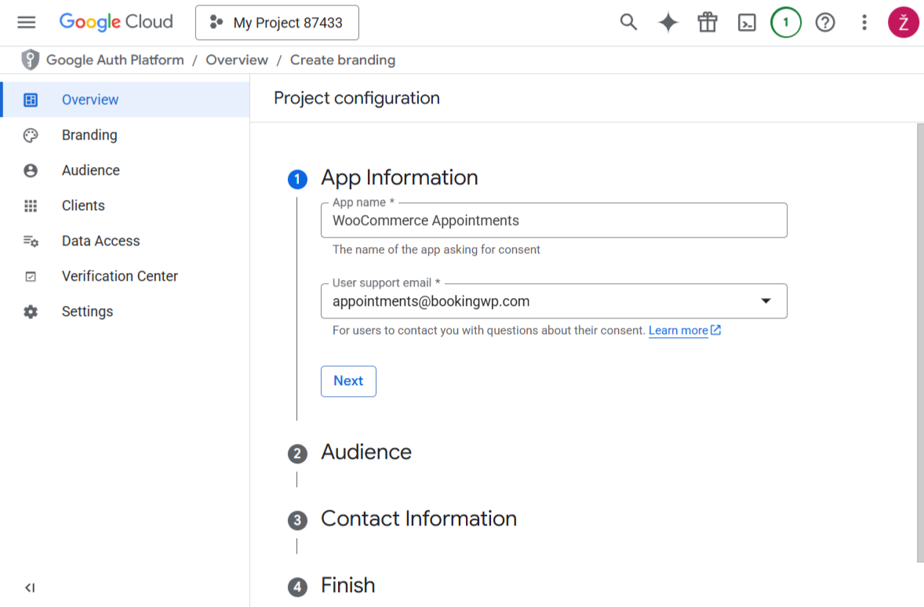This screenshot has height=607, width=924.
Task: Open the Data Access sidebar item
Action: pos(125,241)
